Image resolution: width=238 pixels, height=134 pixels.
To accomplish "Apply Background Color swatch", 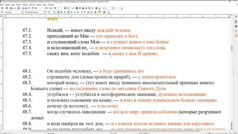I will [104, 12].
